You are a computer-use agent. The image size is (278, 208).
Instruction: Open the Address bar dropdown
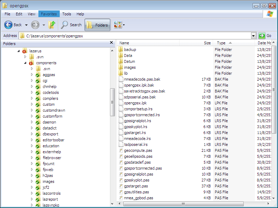click(254, 36)
